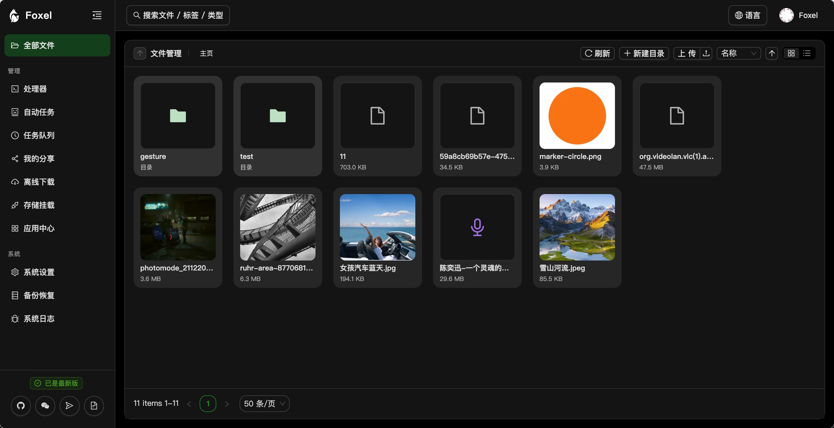The height and width of the screenshot is (428, 834).
Task: Open 任务队列 in sidebar
Action: pyautogui.click(x=57, y=135)
